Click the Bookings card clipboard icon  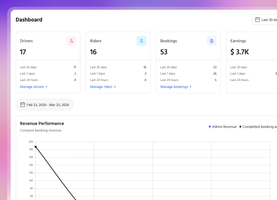pyautogui.click(x=212, y=41)
